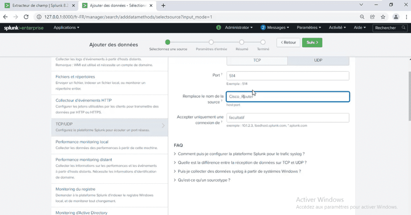Click the browser forward arrow
411x215 pixels.
tap(16, 17)
